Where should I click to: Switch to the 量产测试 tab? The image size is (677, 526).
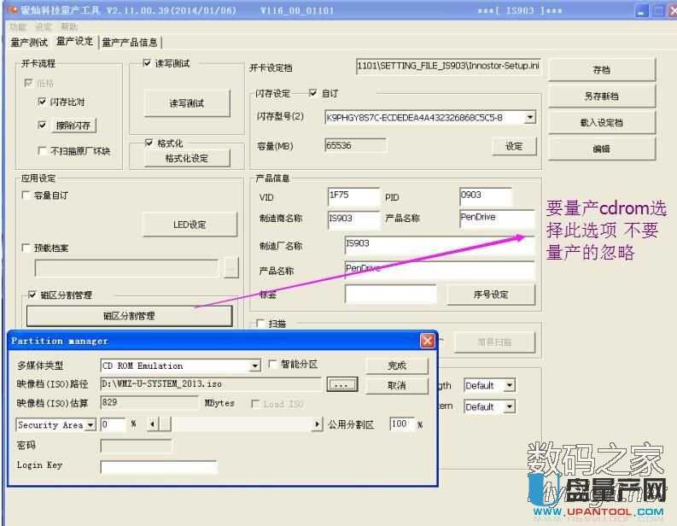tap(29, 42)
